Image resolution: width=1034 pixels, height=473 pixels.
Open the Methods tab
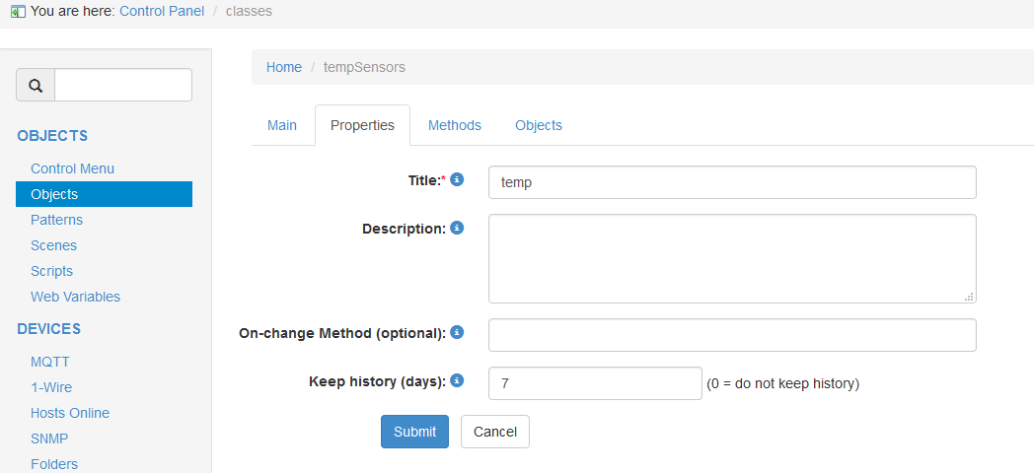click(455, 125)
